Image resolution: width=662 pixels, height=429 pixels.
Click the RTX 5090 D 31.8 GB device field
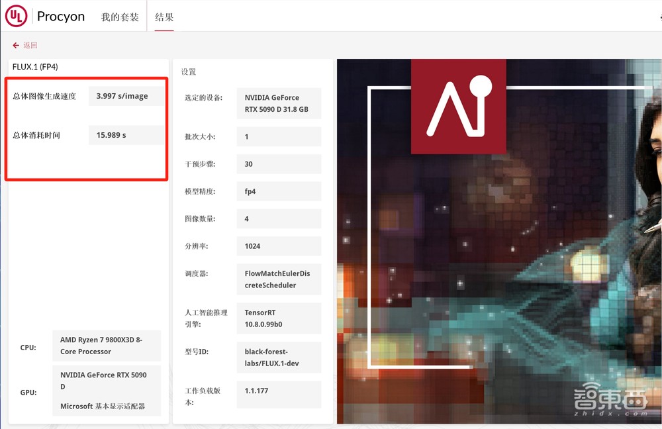tap(278, 103)
